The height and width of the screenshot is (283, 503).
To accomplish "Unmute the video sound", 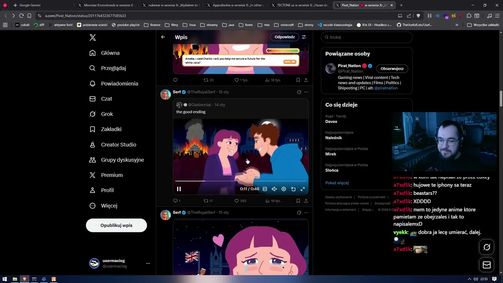I will [x=274, y=189].
